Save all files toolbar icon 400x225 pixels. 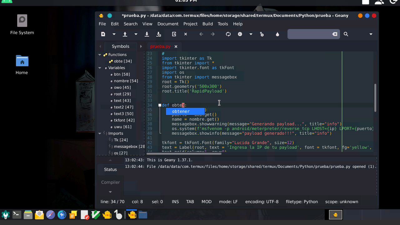click(x=158, y=34)
